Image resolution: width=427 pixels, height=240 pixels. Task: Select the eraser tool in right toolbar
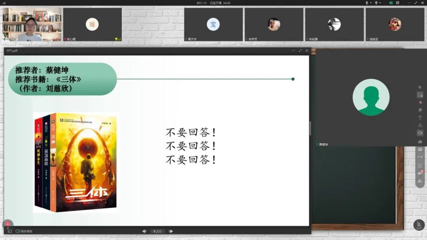[x=420, y=110]
